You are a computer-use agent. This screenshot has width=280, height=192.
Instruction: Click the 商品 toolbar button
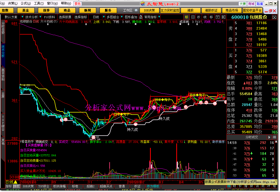coord(67,10)
